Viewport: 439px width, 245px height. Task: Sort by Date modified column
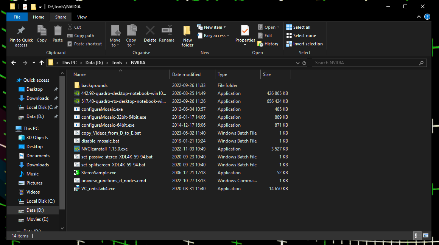pos(192,74)
